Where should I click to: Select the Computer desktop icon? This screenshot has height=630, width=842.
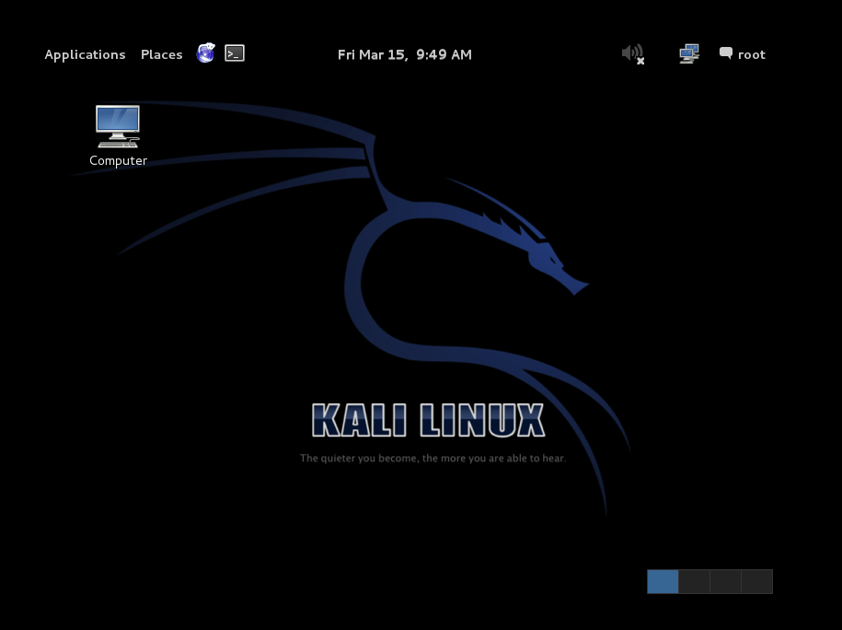[x=118, y=126]
